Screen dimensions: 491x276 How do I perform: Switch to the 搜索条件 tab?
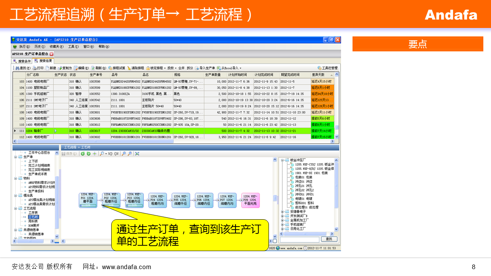[22, 61]
